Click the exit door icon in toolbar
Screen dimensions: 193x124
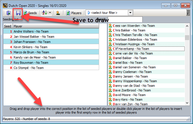click(9, 13)
